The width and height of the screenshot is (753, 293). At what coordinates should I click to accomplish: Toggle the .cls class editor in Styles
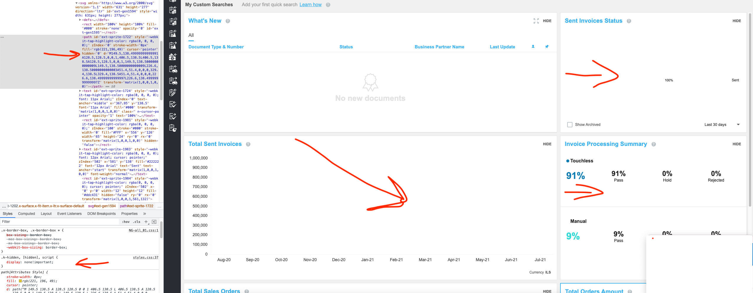136,221
